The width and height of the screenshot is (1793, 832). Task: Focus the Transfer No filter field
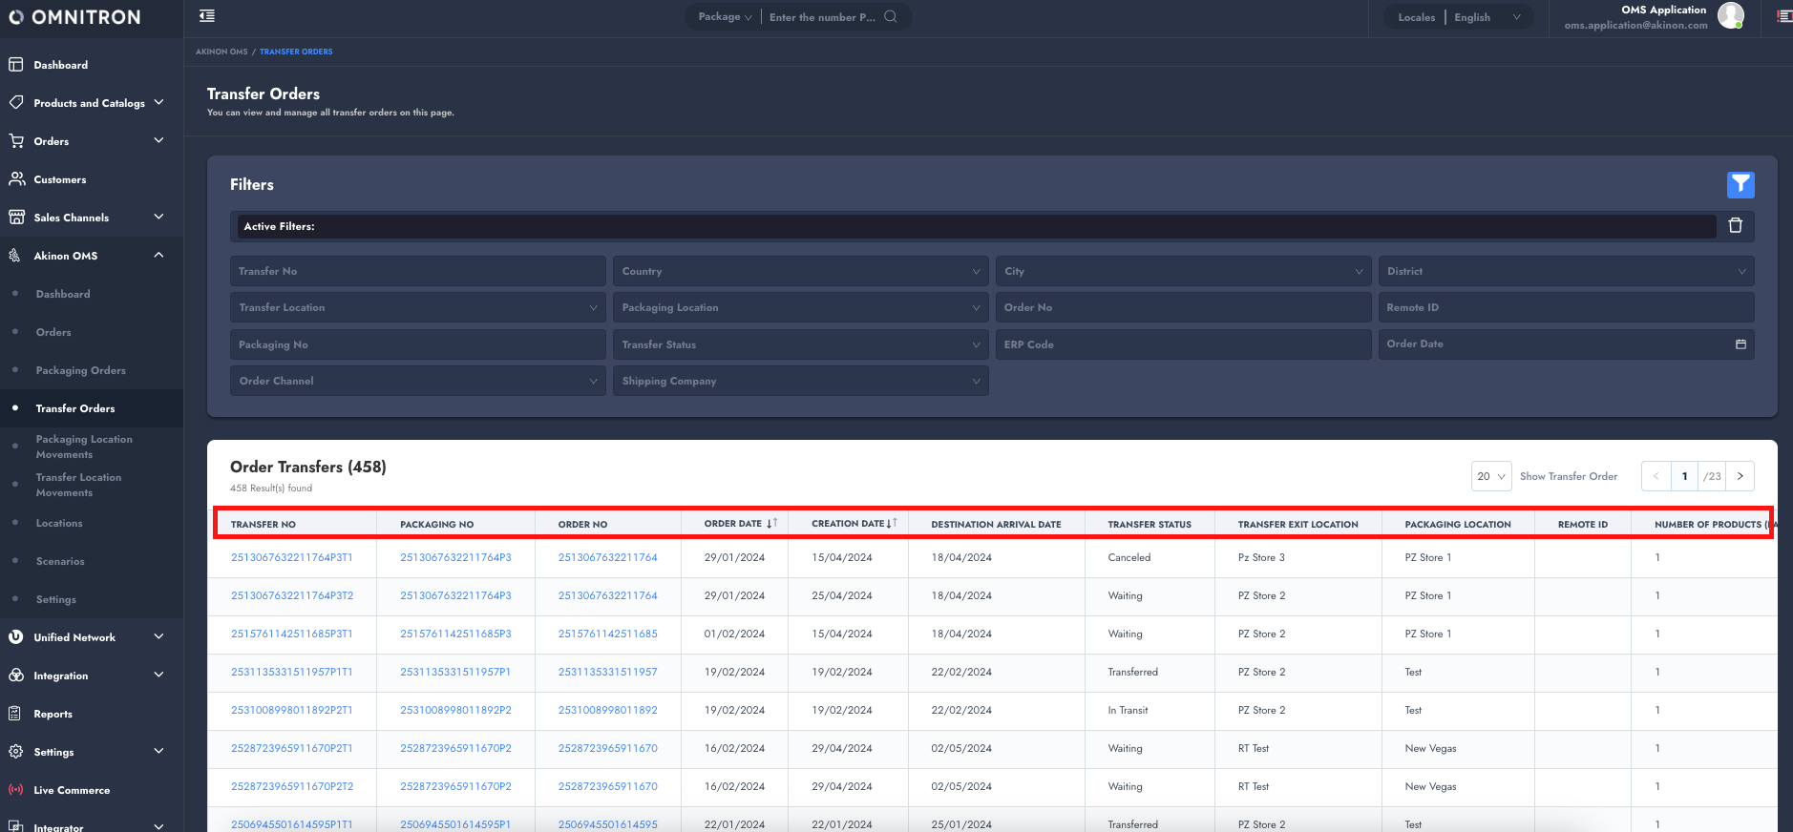point(417,271)
